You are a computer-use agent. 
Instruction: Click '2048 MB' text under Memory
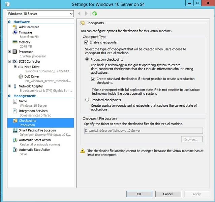pyautogui.click(x=26, y=46)
